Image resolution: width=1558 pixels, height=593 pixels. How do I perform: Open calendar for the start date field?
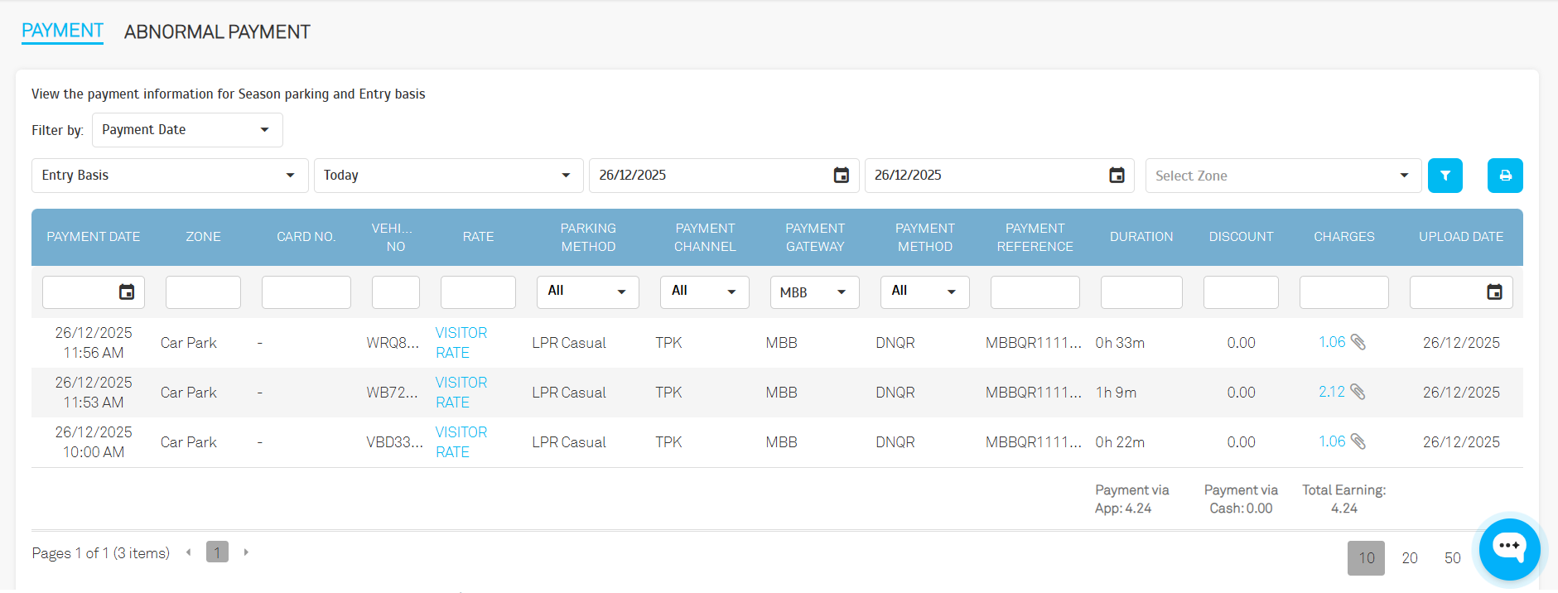(841, 176)
